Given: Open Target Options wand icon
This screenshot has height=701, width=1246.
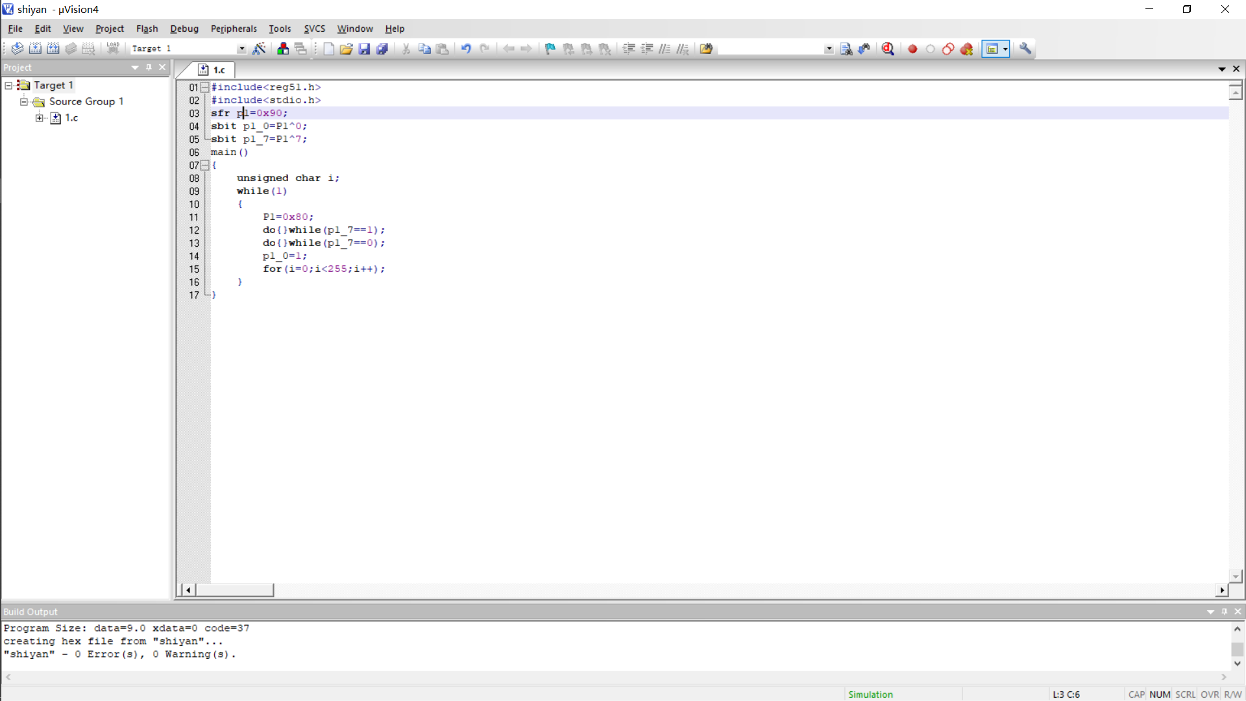Looking at the screenshot, I should coord(259,49).
